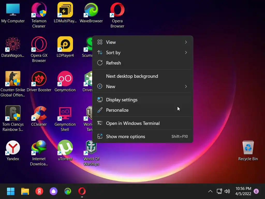Open Opera from the taskbar

[x=82, y=191]
